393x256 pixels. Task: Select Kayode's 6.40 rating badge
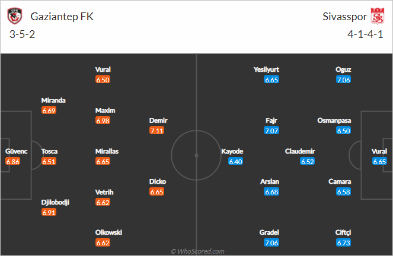(235, 162)
